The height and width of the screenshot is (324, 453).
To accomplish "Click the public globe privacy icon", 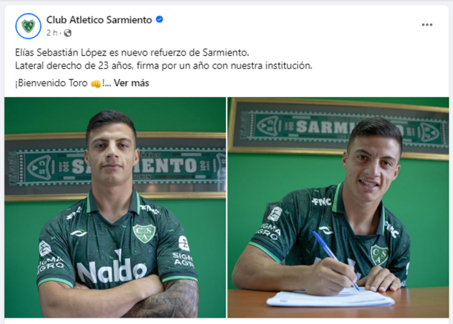I will click(x=68, y=33).
